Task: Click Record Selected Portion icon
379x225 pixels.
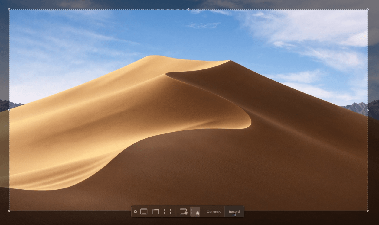Action: (195, 212)
